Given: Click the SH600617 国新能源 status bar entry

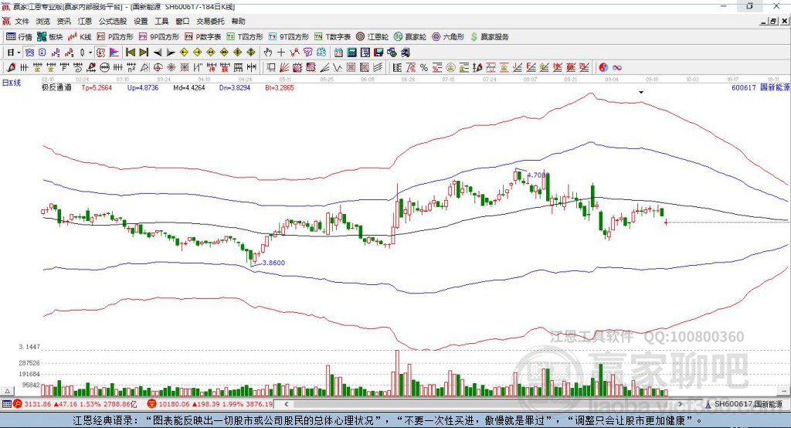Looking at the screenshot, I should click(744, 404).
